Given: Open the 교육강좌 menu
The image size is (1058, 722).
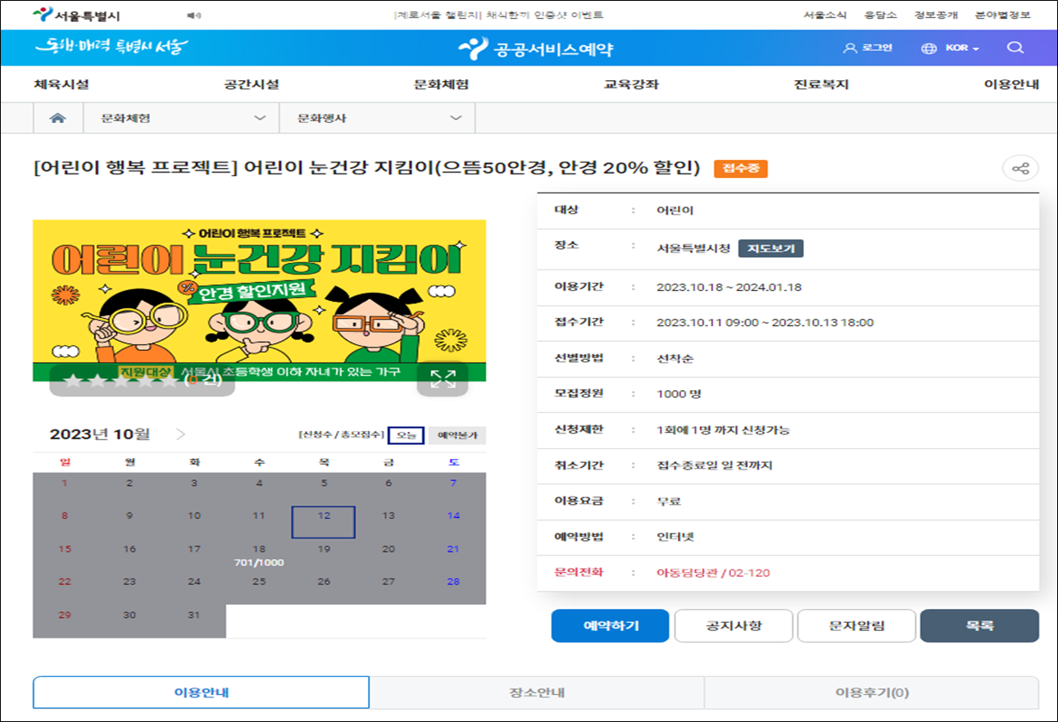Looking at the screenshot, I should (x=631, y=84).
